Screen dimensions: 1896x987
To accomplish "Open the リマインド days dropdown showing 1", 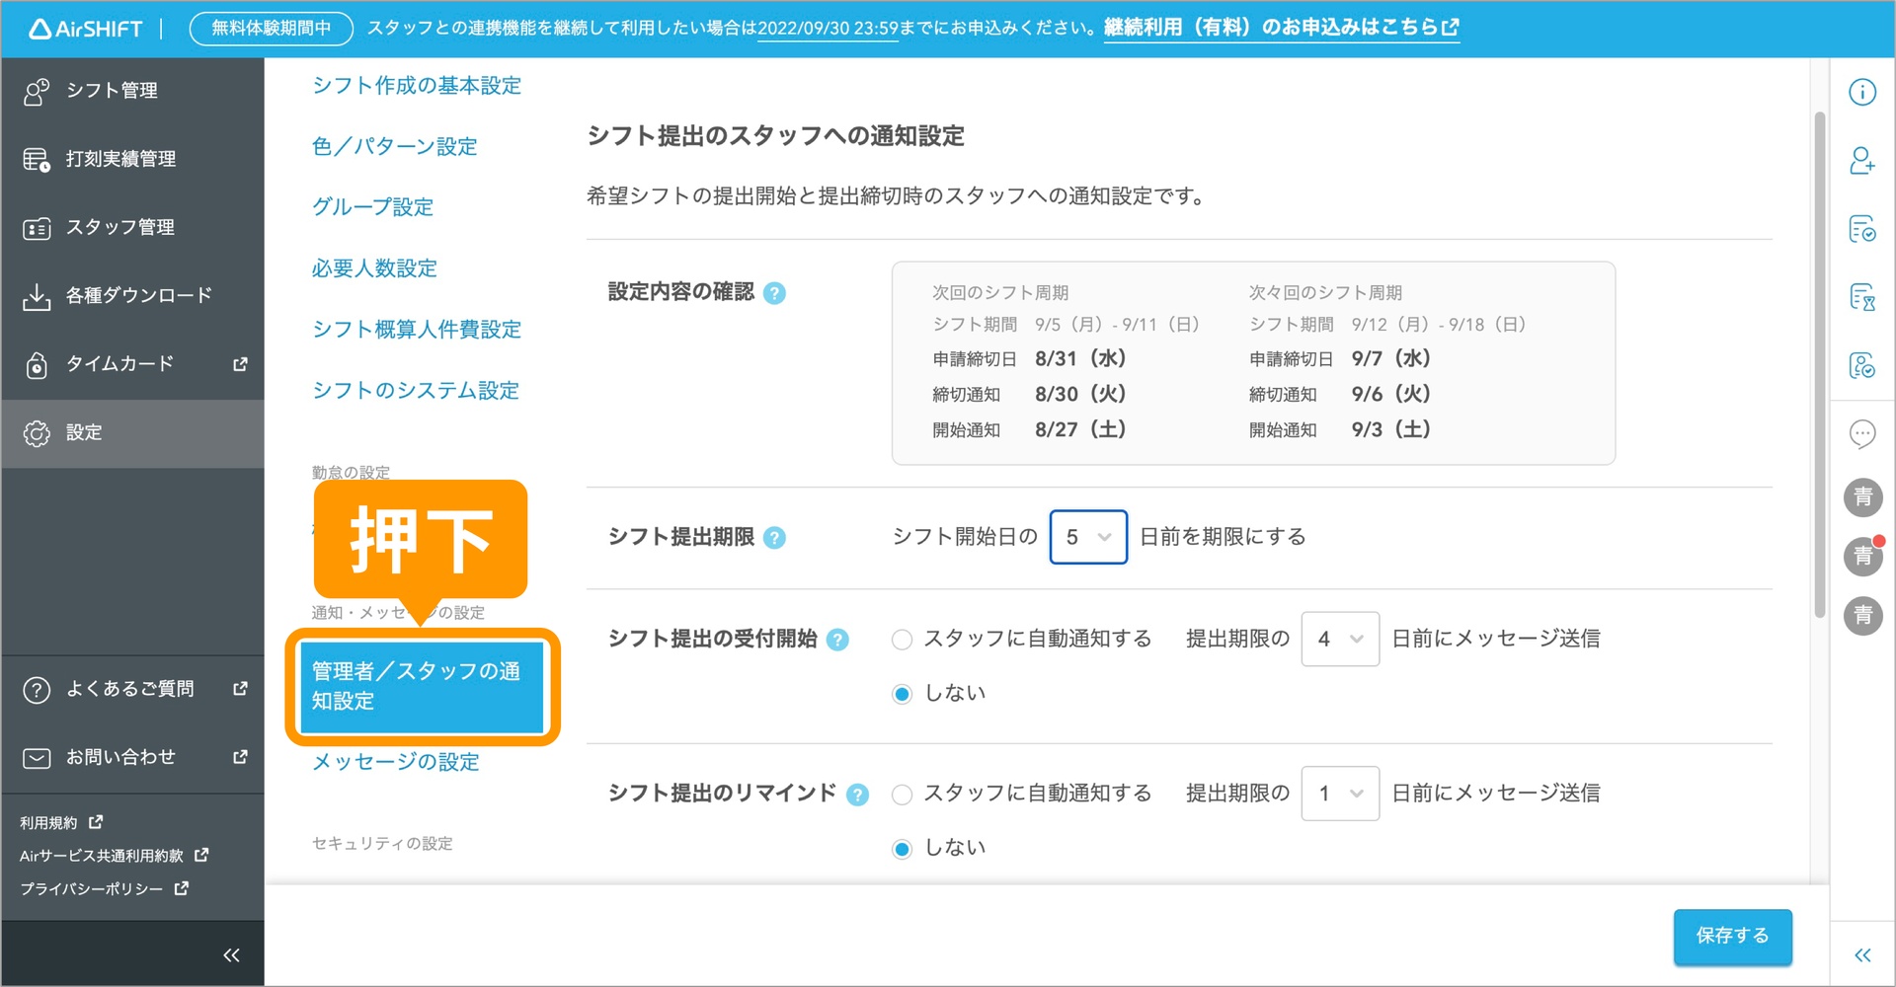I will pos(1339,794).
